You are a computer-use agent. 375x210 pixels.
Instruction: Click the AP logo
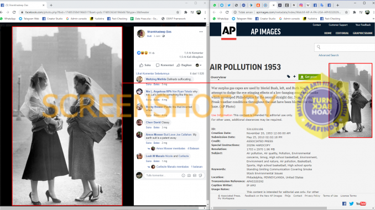click(228, 31)
